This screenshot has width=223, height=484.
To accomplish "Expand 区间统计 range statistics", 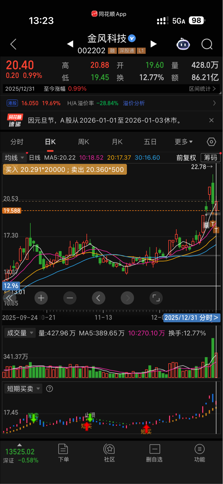I will [x=202, y=89].
